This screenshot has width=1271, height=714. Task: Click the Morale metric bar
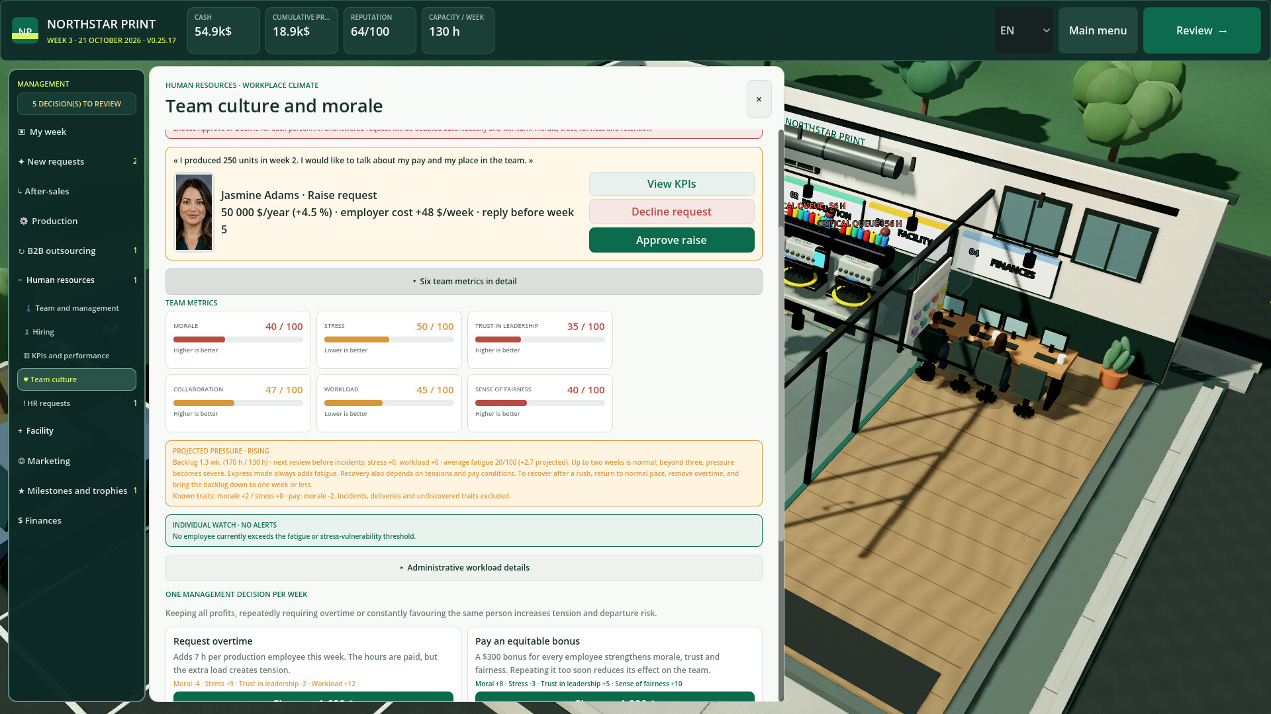[238, 340]
